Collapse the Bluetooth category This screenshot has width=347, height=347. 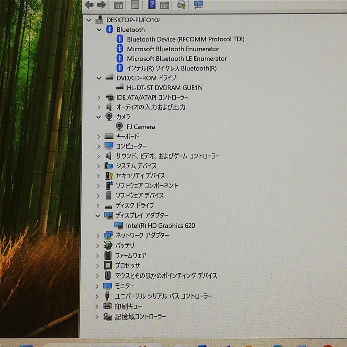pyautogui.click(x=99, y=29)
